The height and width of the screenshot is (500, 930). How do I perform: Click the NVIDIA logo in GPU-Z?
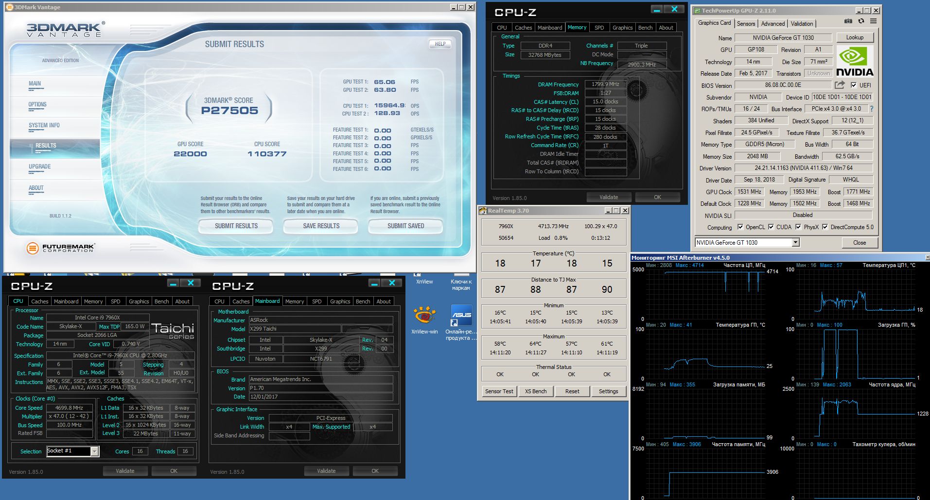click(x=855, y=61)
